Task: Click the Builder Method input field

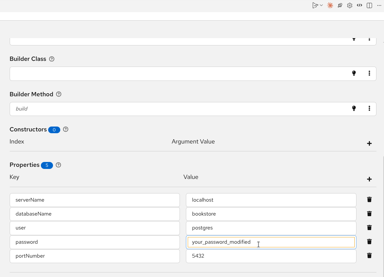Action: (x=179, y=109)
